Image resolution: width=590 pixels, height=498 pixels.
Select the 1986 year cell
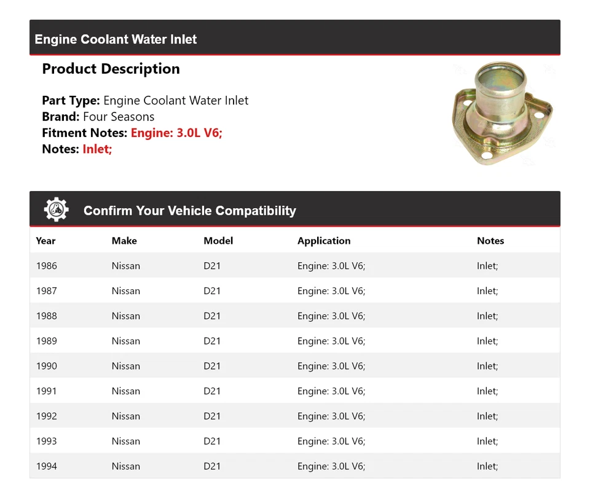(47, 266)
